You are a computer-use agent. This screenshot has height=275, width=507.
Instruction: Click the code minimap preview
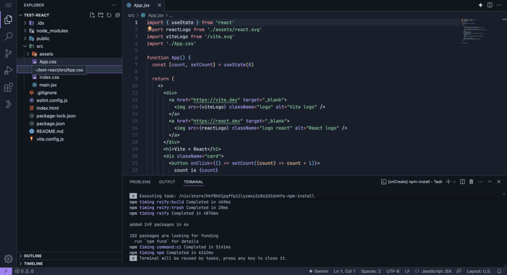[x=474, y=31]
